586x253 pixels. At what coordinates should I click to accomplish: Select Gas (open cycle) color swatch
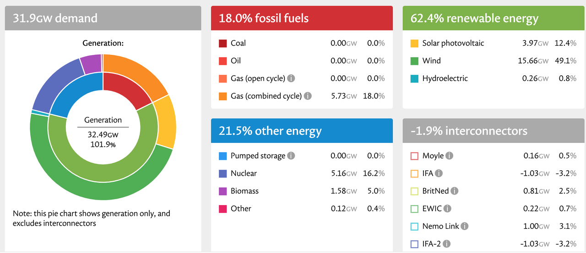click(223, 79)
